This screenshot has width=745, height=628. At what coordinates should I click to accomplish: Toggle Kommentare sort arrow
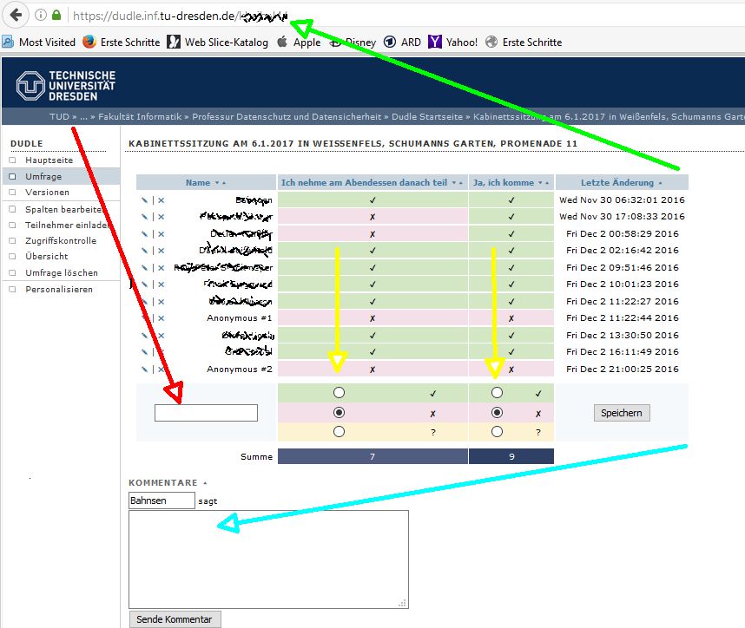coord(205,483)
